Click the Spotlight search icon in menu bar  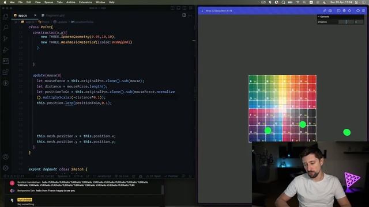pyautogui.click(x=304, y=2)
